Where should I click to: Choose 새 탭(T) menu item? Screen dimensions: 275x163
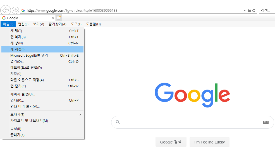[42, 31]
